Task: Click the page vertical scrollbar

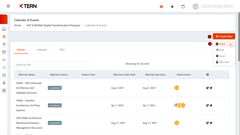Action: click(x=239, y=37)
